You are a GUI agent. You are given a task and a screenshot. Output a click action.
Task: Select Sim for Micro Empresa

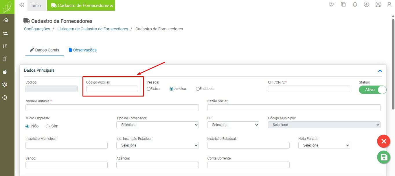pyautogui.click(x=48, y=126)
